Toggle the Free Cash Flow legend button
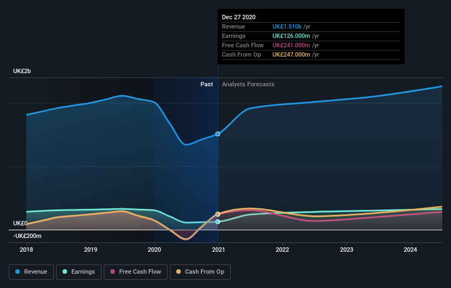 [136, 272]
